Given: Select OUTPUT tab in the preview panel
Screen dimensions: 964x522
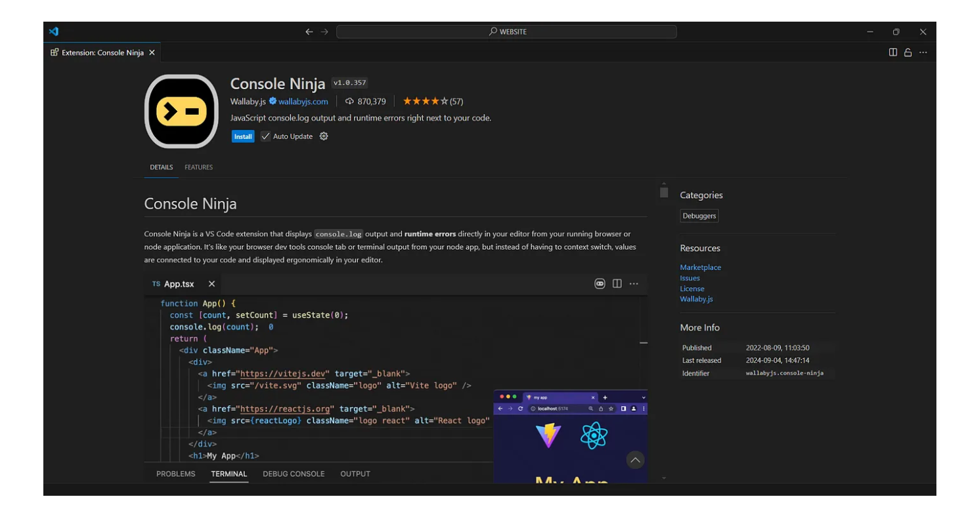Looking at the screenshot, I should point(355,473).
